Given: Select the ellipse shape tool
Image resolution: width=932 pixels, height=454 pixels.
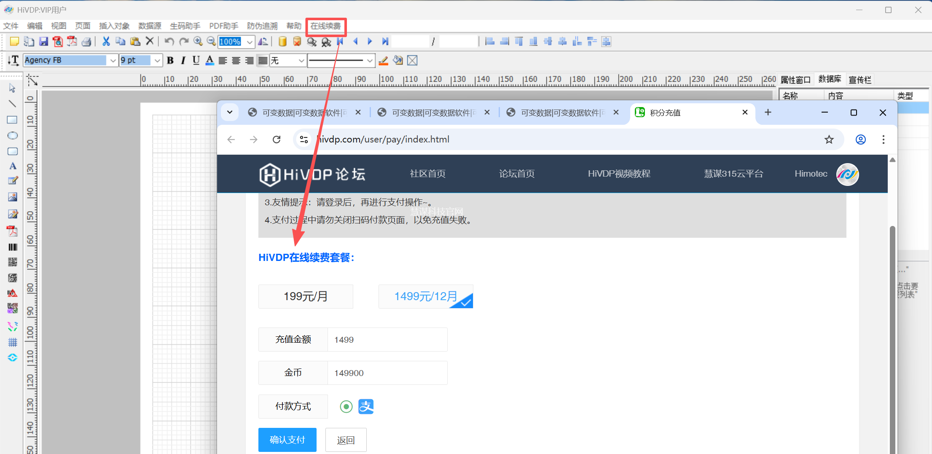Looking at the screenshot, I should [12, 135].
